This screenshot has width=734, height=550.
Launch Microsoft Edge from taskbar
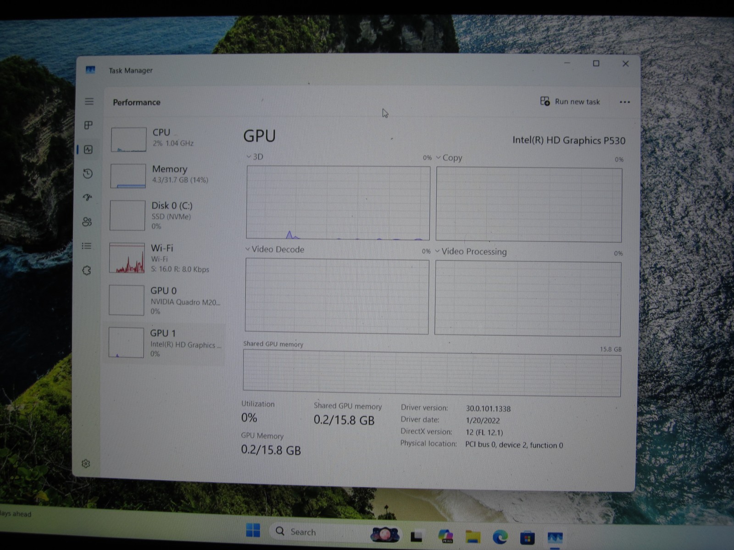500,537
